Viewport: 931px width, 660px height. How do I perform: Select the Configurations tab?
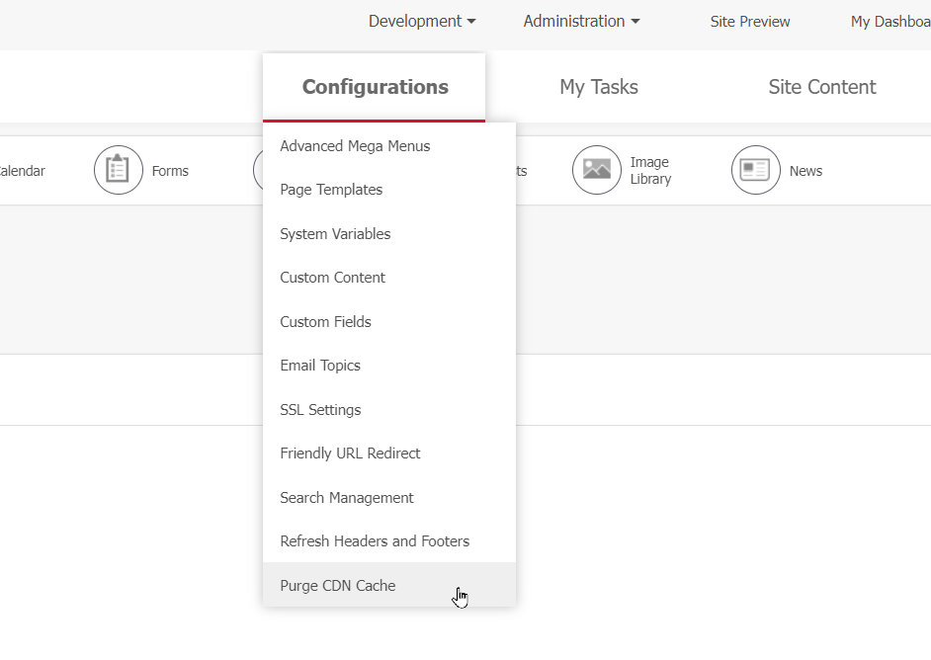click(374, 87)
